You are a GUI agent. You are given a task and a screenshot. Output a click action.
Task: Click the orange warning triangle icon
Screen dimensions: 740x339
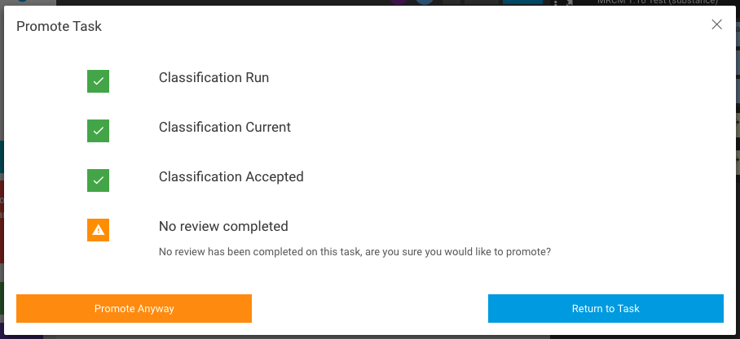coord(98,230)
